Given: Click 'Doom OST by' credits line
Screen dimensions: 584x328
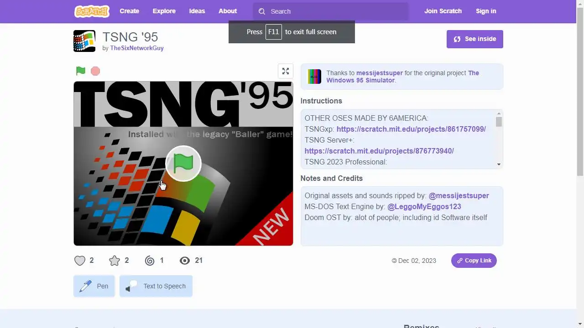Looking at the screenshot, I should coord(396,217).
